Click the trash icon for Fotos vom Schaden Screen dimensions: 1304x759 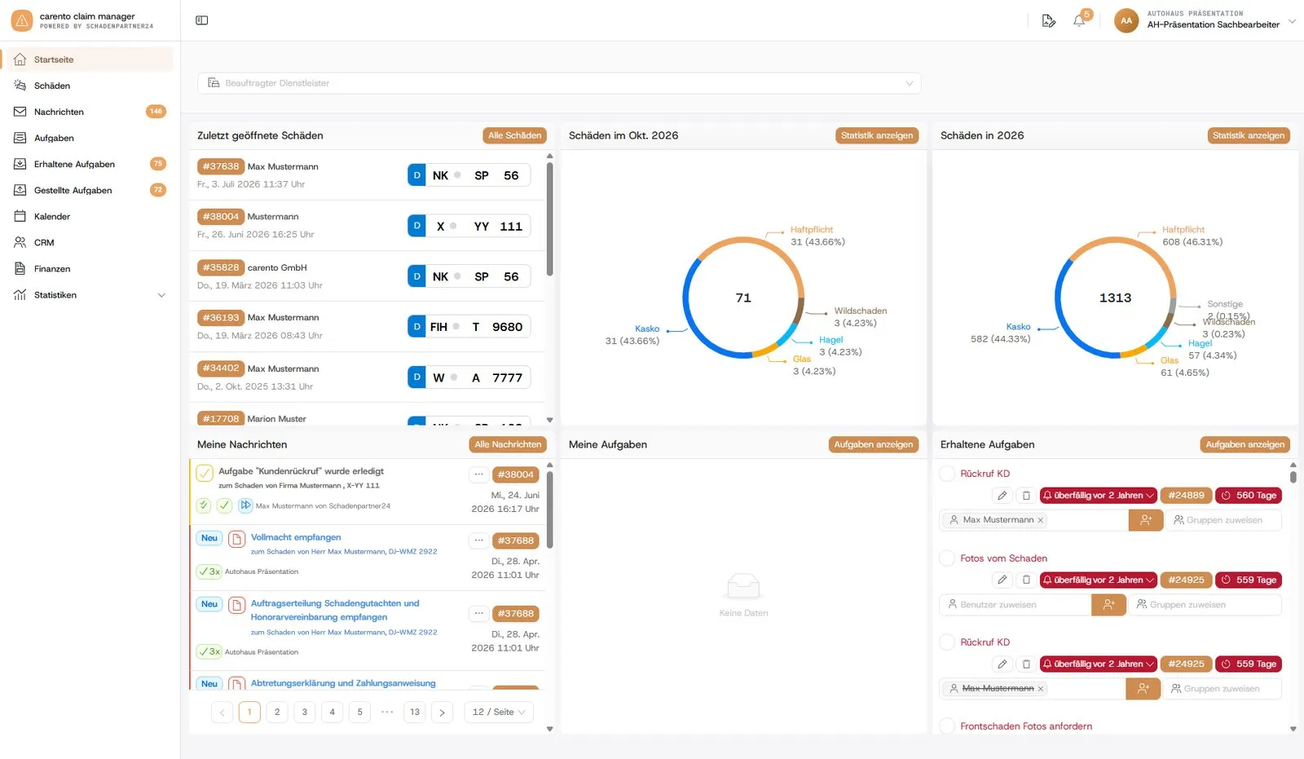click(x=1026, y=580)
